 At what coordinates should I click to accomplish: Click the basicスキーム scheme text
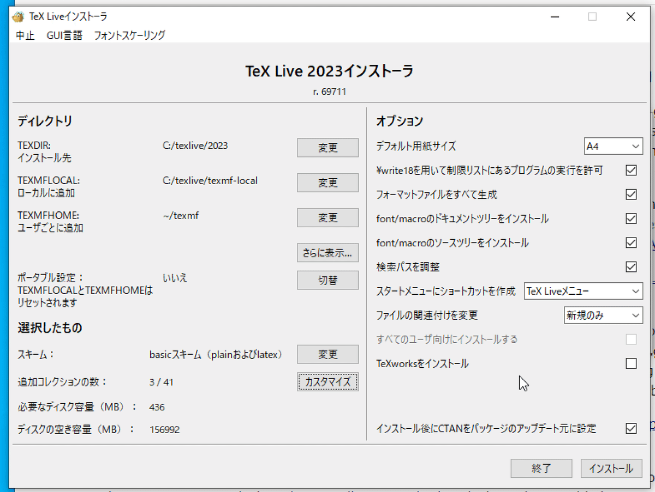pos(217,355)
